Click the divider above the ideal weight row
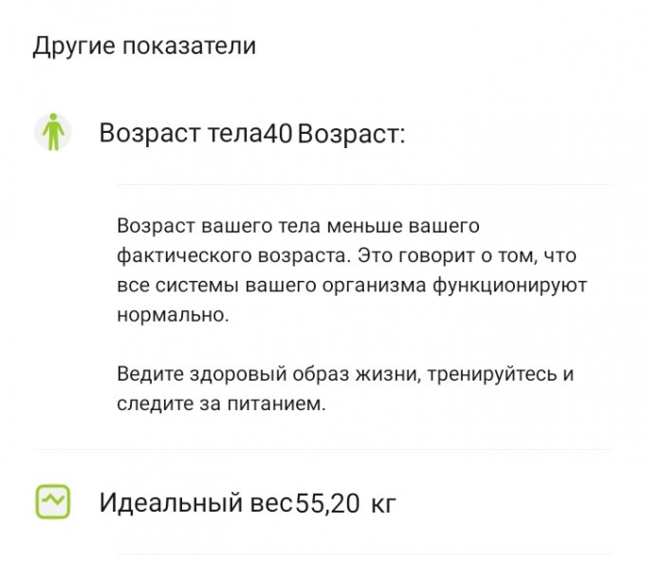The width and height of the screenshot is (645, 561). (323, 449)
